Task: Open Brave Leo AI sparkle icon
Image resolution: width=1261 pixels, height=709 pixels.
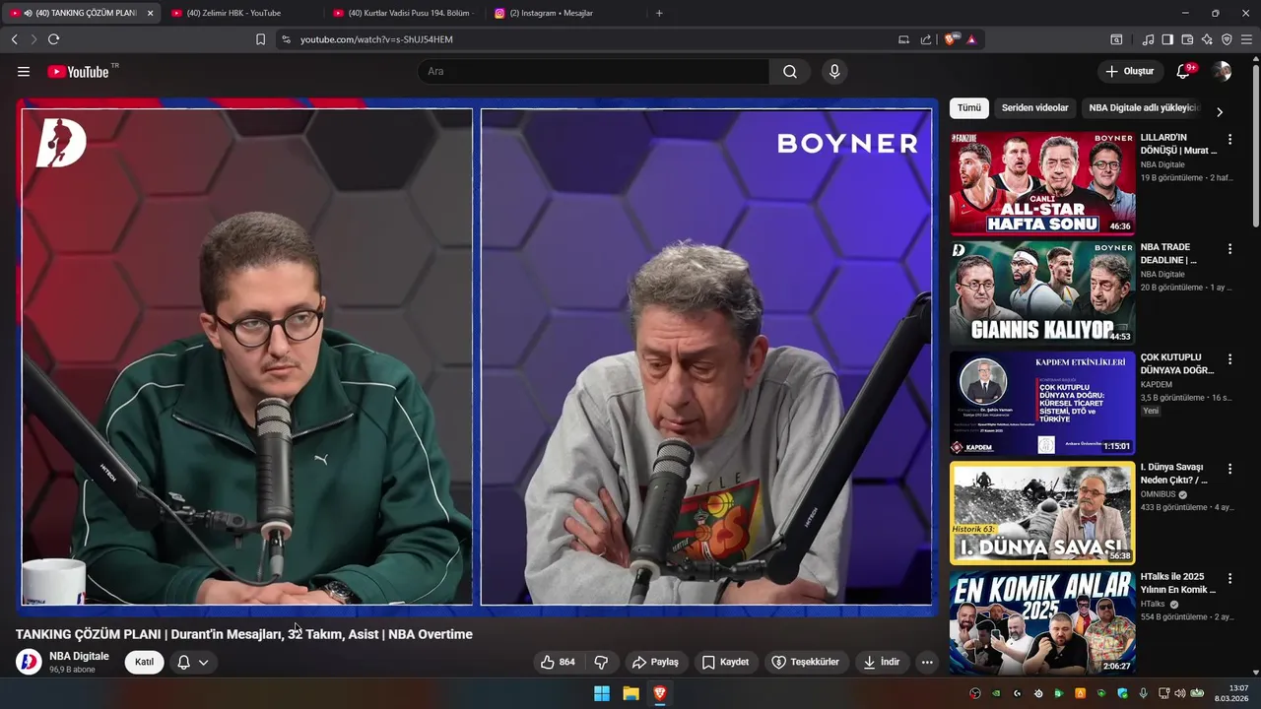Action: [x=1207, y=39]
